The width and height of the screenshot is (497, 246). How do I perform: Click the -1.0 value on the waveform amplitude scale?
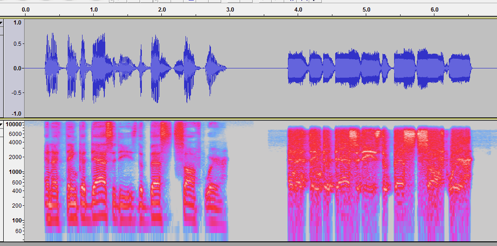coord(17,114)
